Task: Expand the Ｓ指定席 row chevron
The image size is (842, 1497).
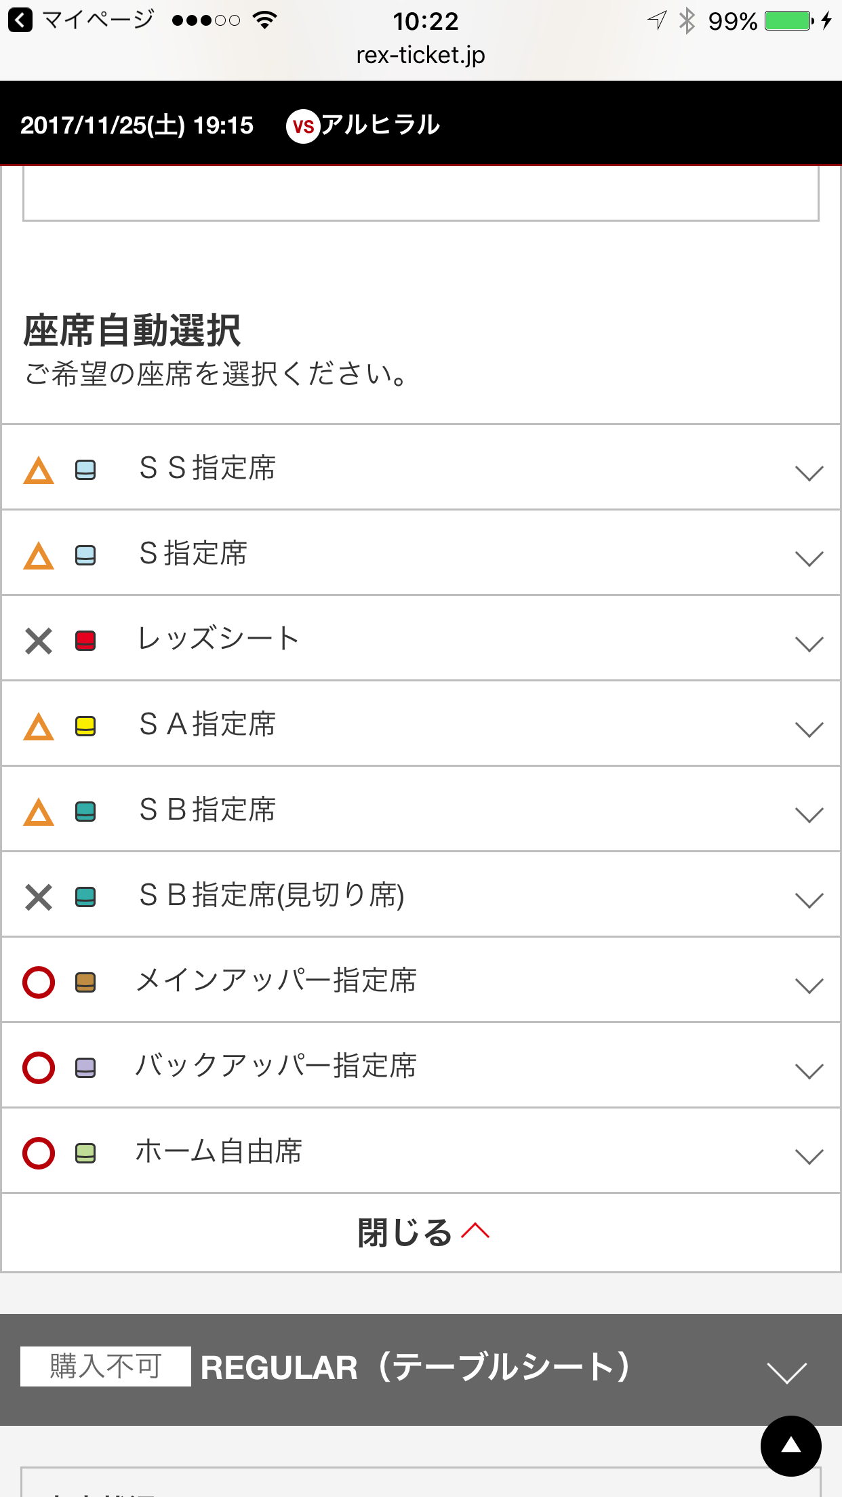Action: tap(809, 558)
